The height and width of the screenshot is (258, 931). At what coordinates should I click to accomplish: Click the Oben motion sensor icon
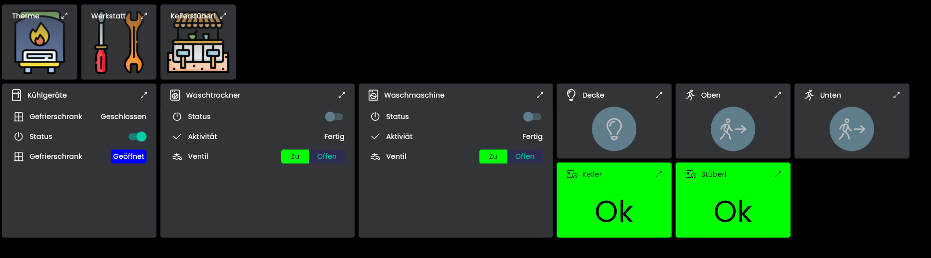point(733,129)
